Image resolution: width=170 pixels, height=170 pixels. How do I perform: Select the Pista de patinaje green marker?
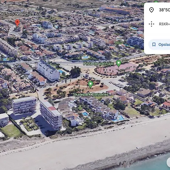coord(119,63)
